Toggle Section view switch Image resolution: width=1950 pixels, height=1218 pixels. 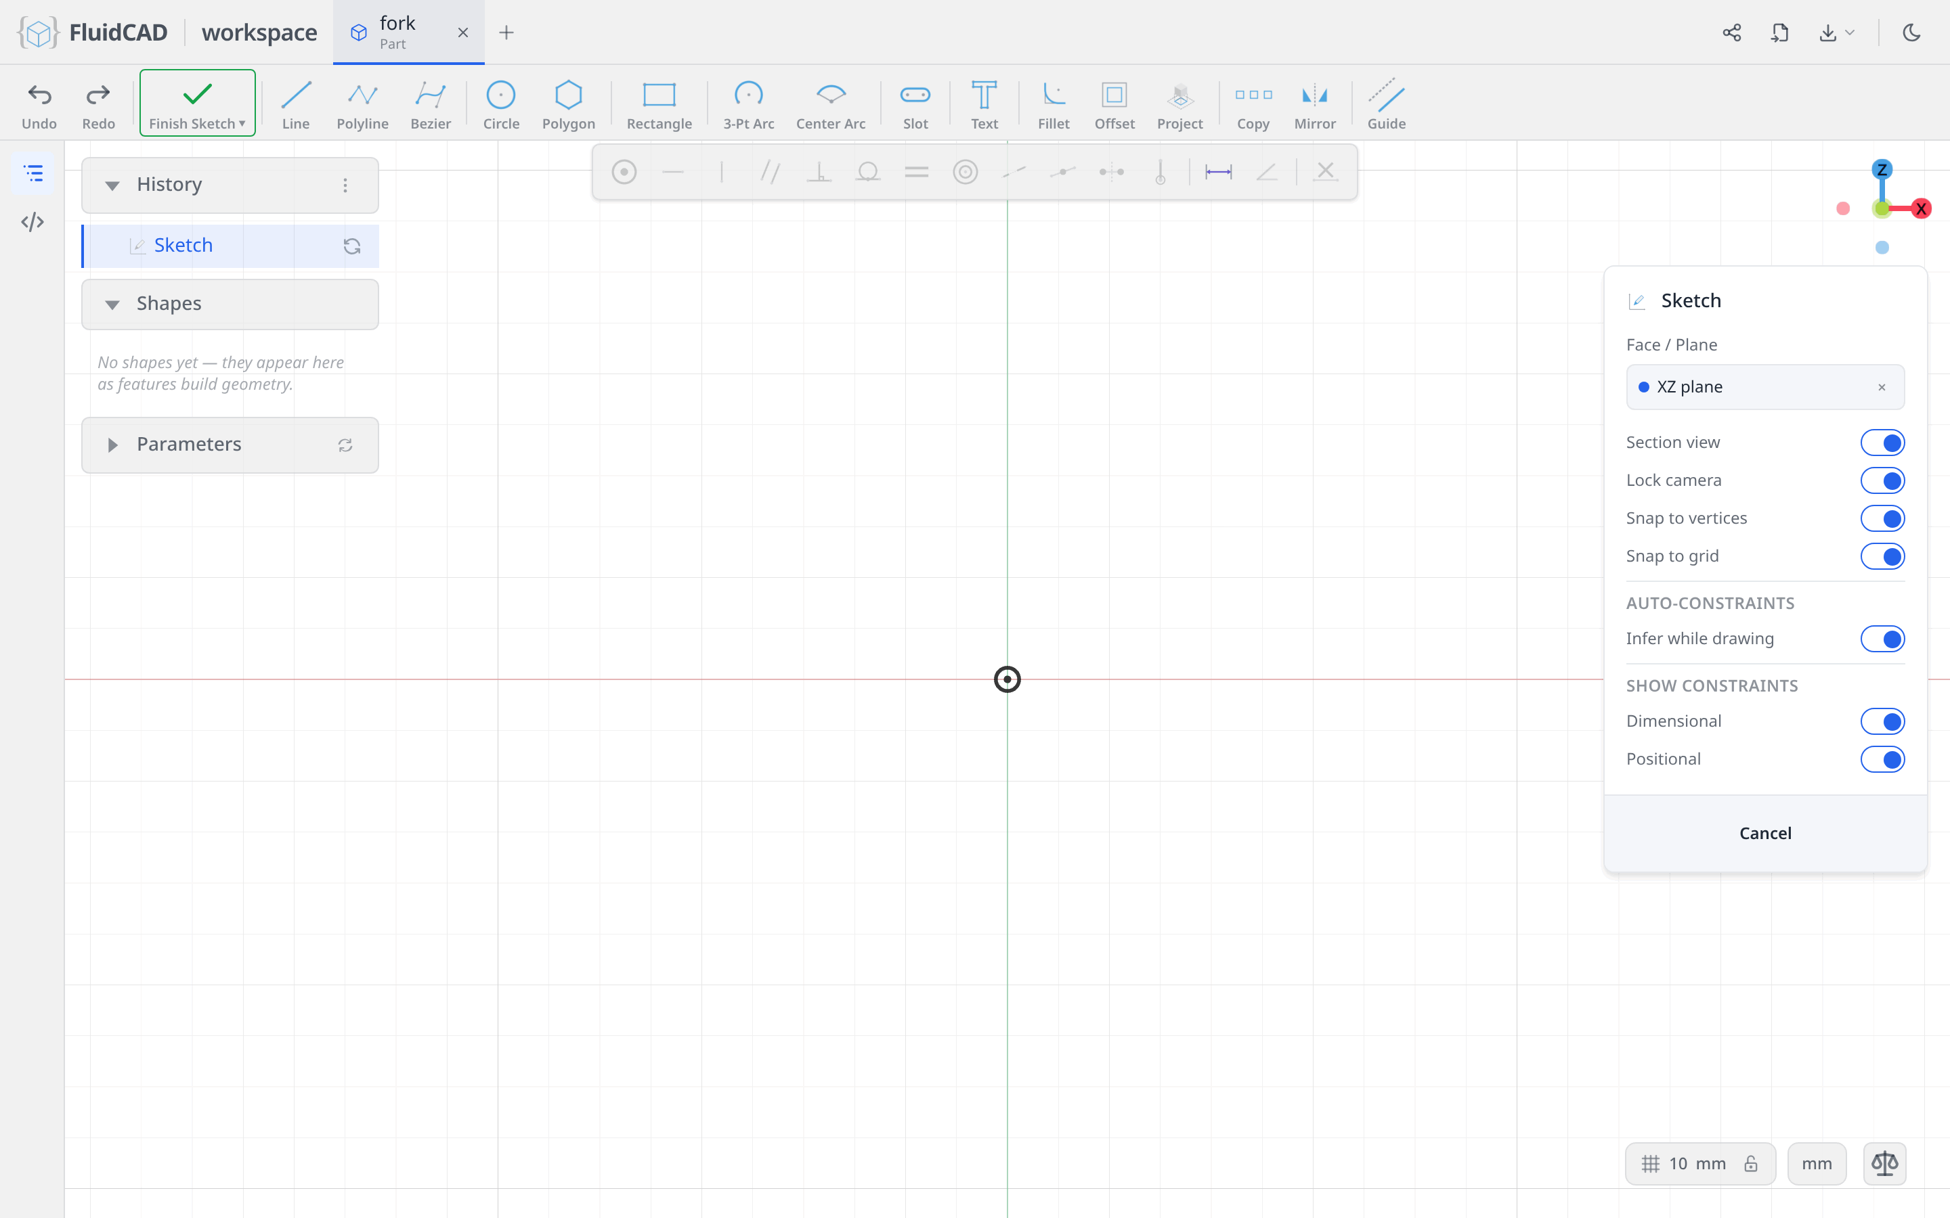coord(1882,443)
